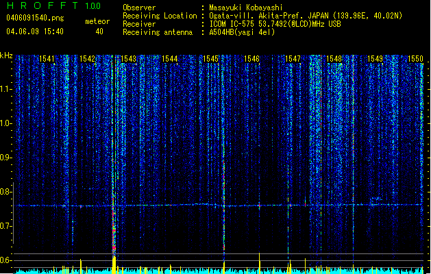Click the 1550 time marker
This screenshot has height=274, width=431.
tap(415, 59)
